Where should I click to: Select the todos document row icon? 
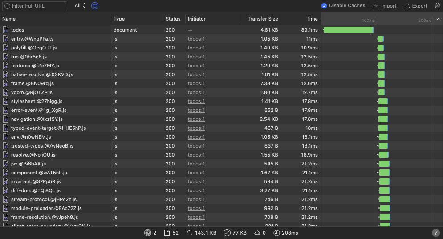[6, 30]
